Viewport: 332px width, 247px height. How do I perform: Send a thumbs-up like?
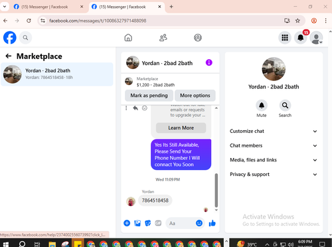212,223
